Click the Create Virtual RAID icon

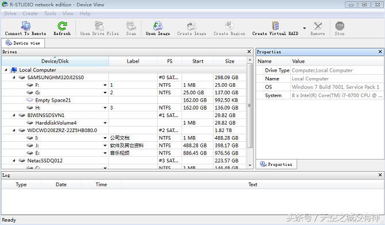[x=275, y=26]
